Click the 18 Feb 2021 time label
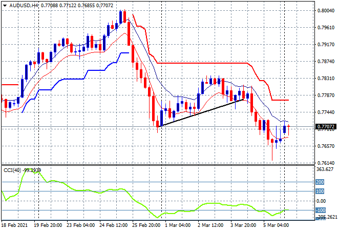 15,225
